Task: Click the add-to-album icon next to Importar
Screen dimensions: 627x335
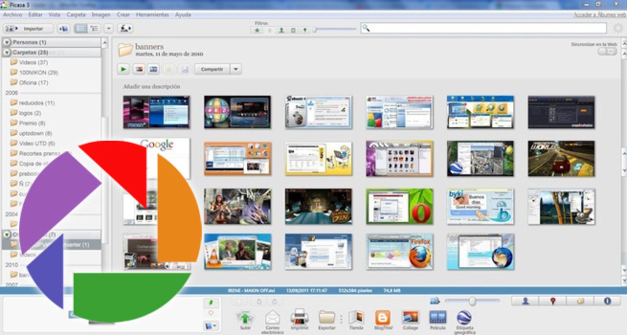Action: click(x=63, y=28)
